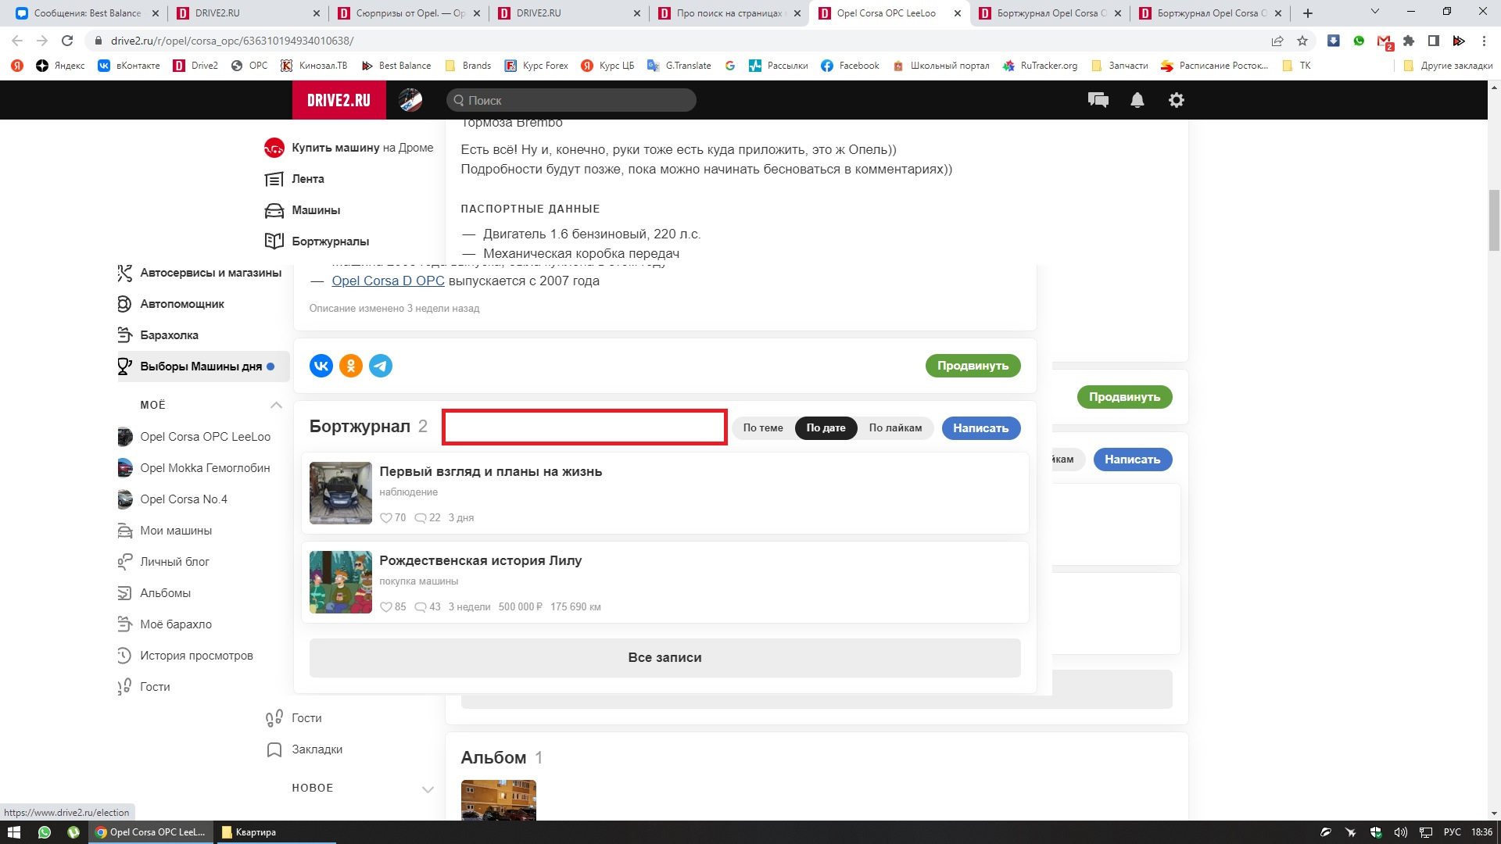This screenshot has height=844, width=1501.
Task: Follow the Opel Corsa D OPC link
Action: (388, 281)
